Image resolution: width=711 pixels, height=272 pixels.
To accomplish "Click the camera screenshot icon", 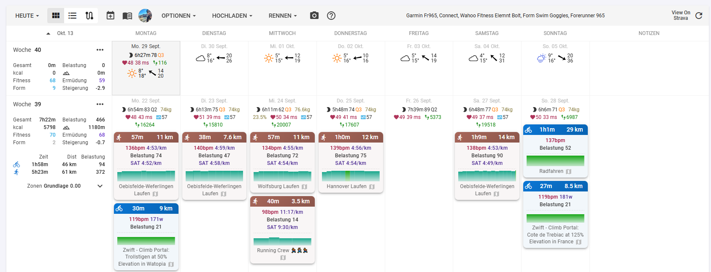I will [314, 16].
